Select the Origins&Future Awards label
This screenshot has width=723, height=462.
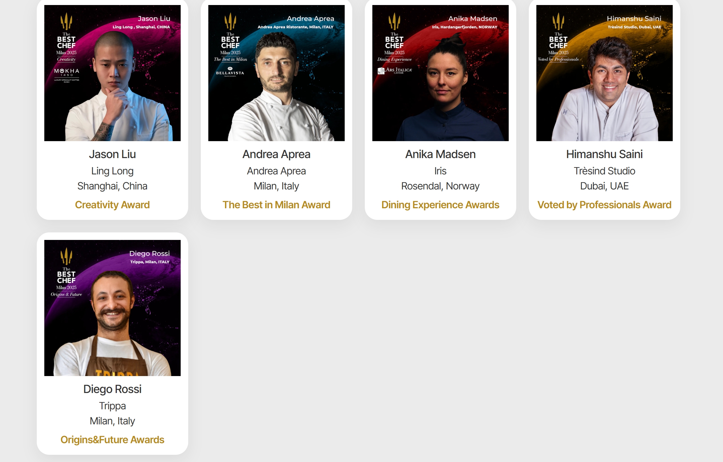[x=112, y=440]
